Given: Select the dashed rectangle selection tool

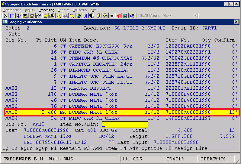Looking at the screenshot, I should 12,16.
